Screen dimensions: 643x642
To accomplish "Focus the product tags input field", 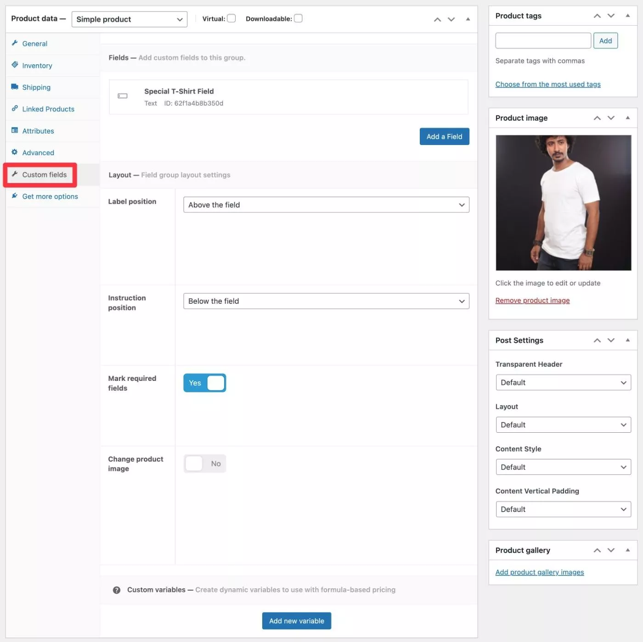I will [x=543, y=41].
